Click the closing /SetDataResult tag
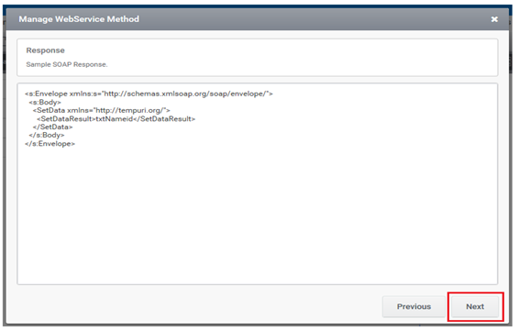The width and height of the screenshot is (519, 331). pos(164,119)
